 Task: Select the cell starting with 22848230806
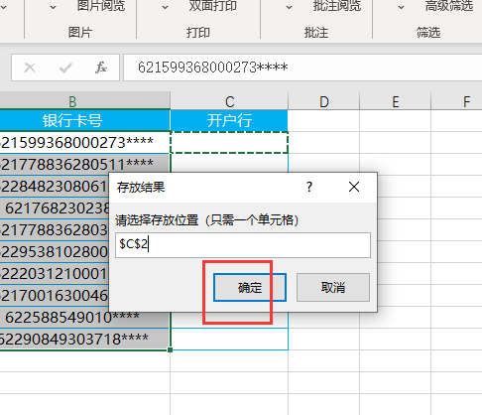tap(55, 187)
